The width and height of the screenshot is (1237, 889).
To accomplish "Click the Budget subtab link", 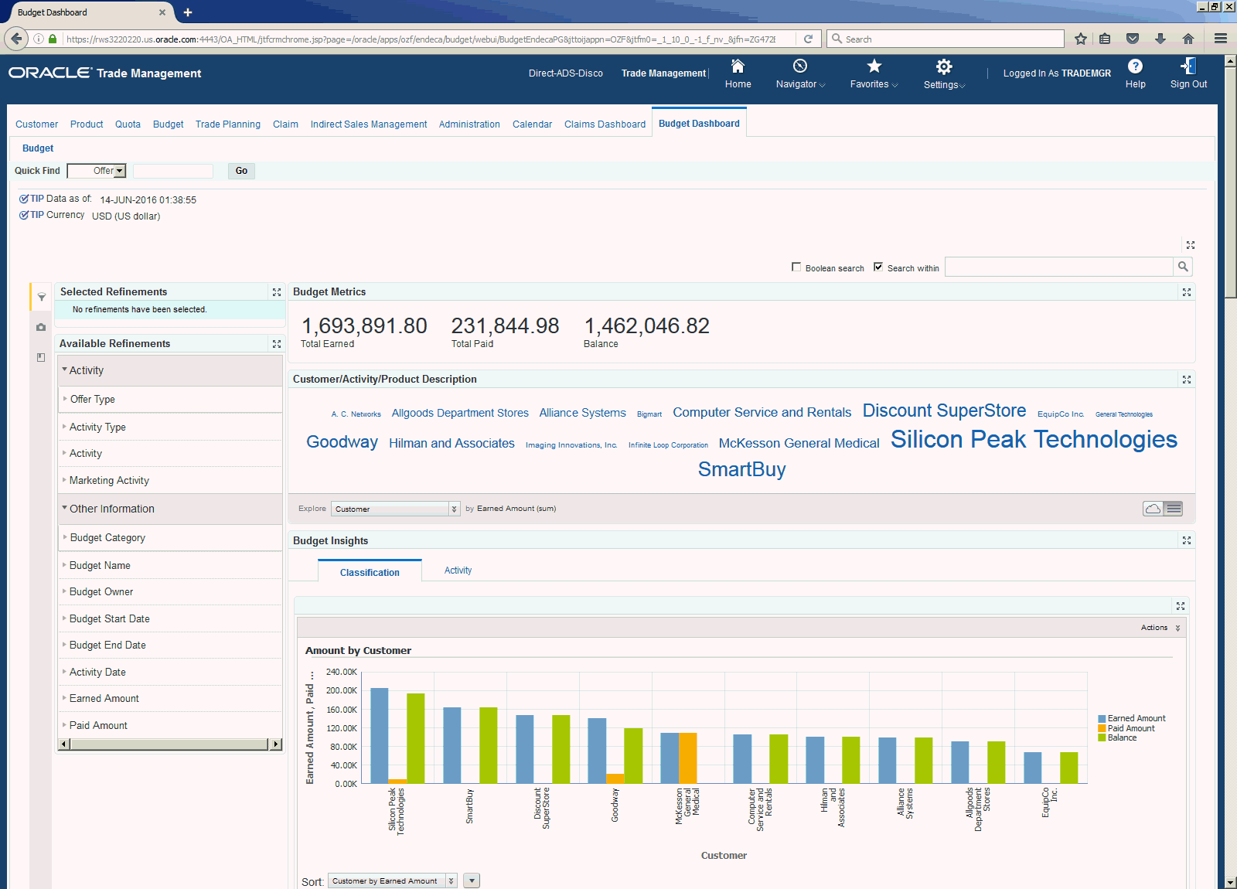I will [38, 148].
